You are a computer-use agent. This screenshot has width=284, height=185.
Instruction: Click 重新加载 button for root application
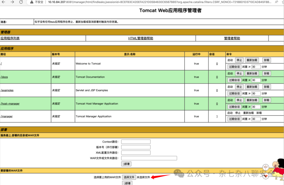[x=252, y=60]
